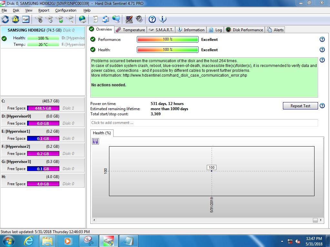The width and height of the screenshot is (330, 247).
Task: Open the Windows Start menu
Action: [8, 241]
